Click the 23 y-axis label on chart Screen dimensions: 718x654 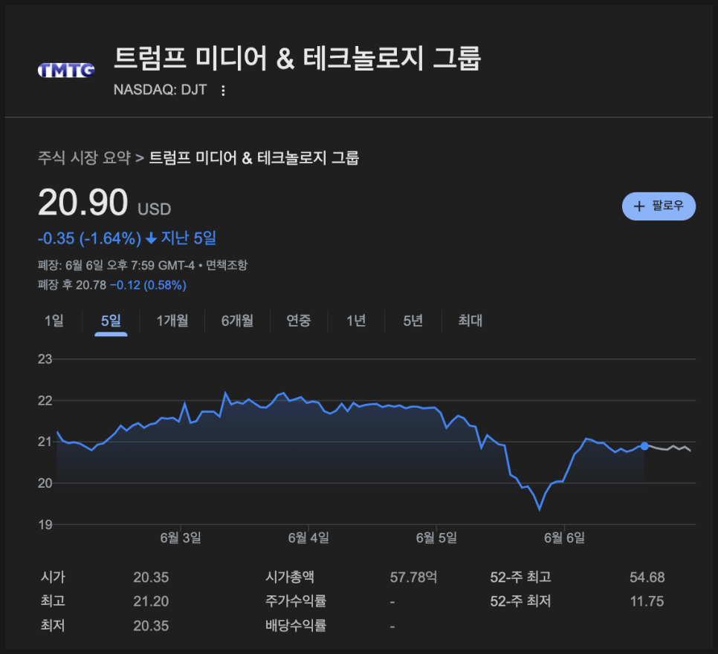tap(45, 359)
